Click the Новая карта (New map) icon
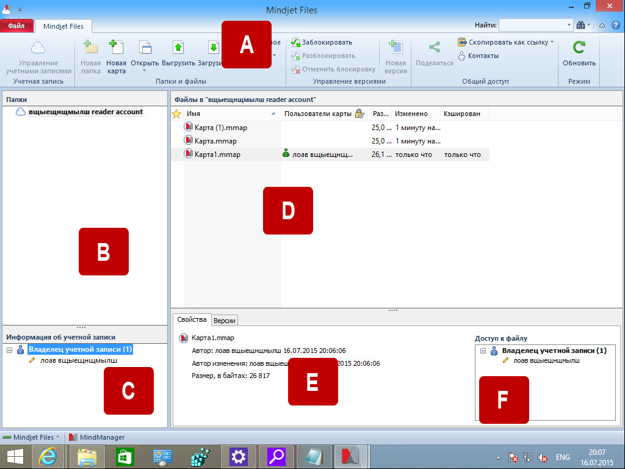This screenshot has height=469, width=625. [x=116, y=48]
